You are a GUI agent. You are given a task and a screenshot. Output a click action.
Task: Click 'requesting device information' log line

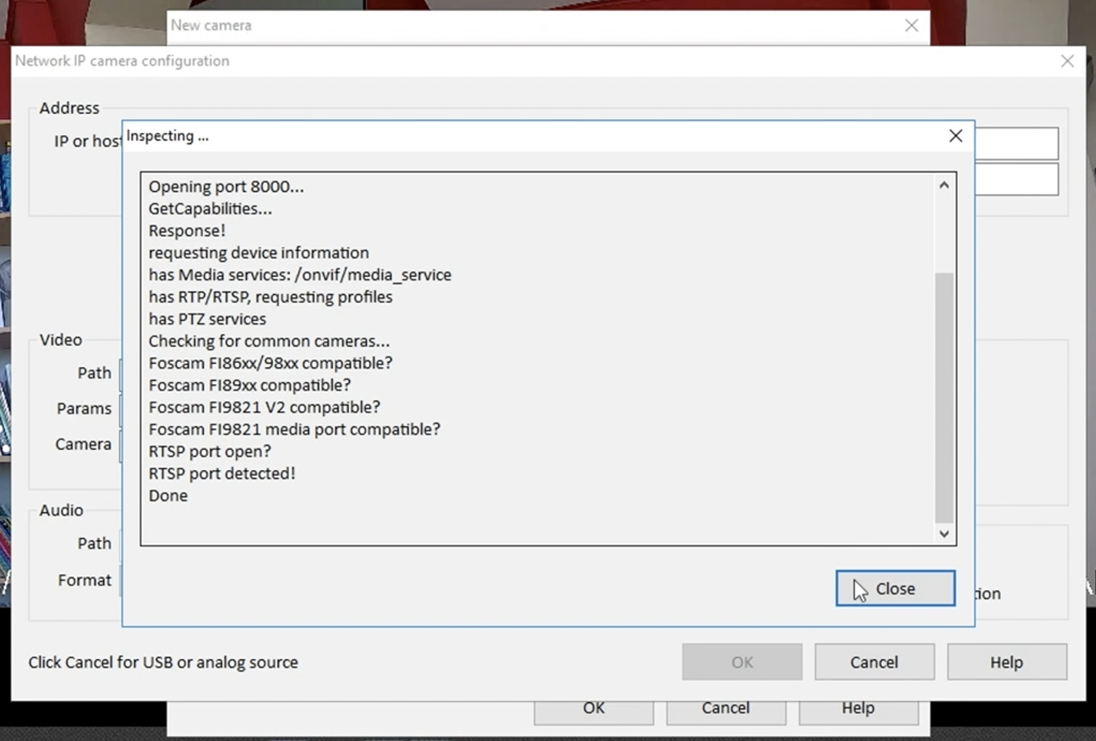258,253
